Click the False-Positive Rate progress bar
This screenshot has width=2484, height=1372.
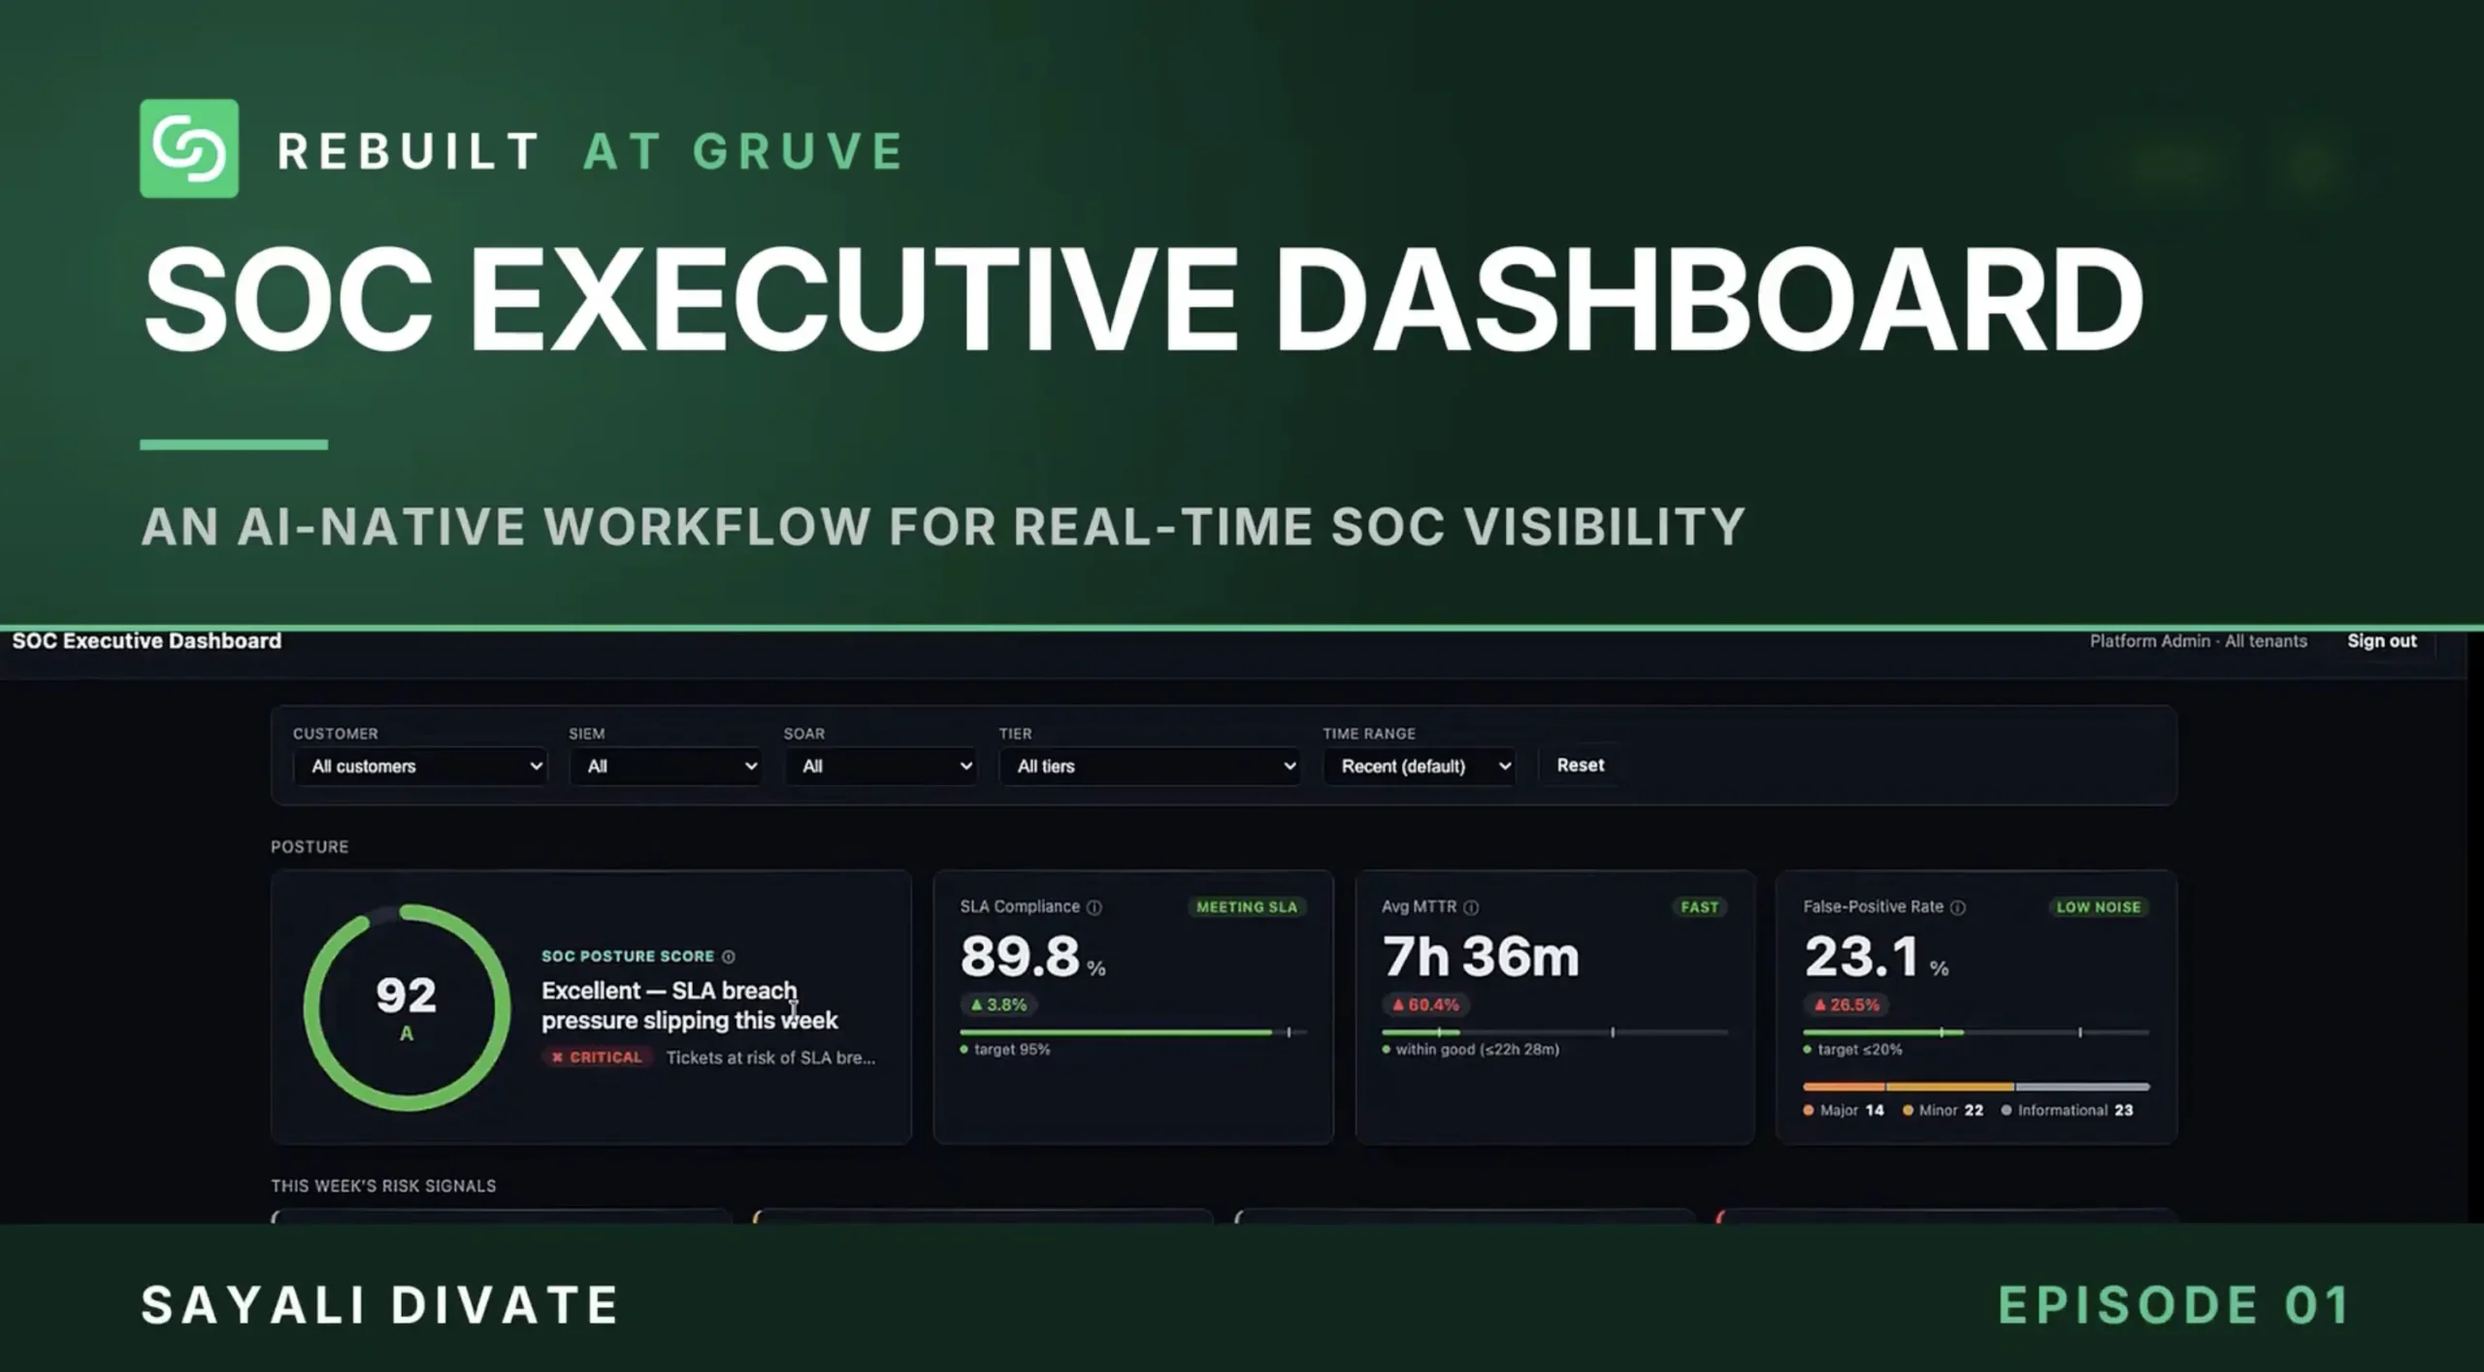[x=1977, y=1032]
